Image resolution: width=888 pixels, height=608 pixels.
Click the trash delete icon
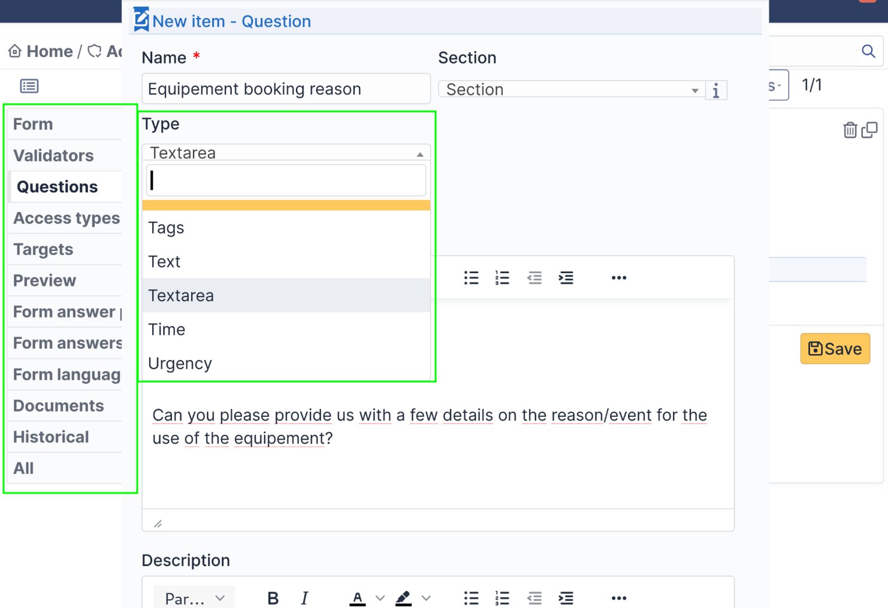tap(850, 129)
